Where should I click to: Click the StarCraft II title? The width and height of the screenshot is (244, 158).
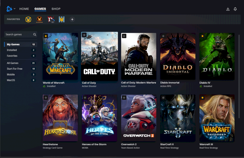pos(167,144)
